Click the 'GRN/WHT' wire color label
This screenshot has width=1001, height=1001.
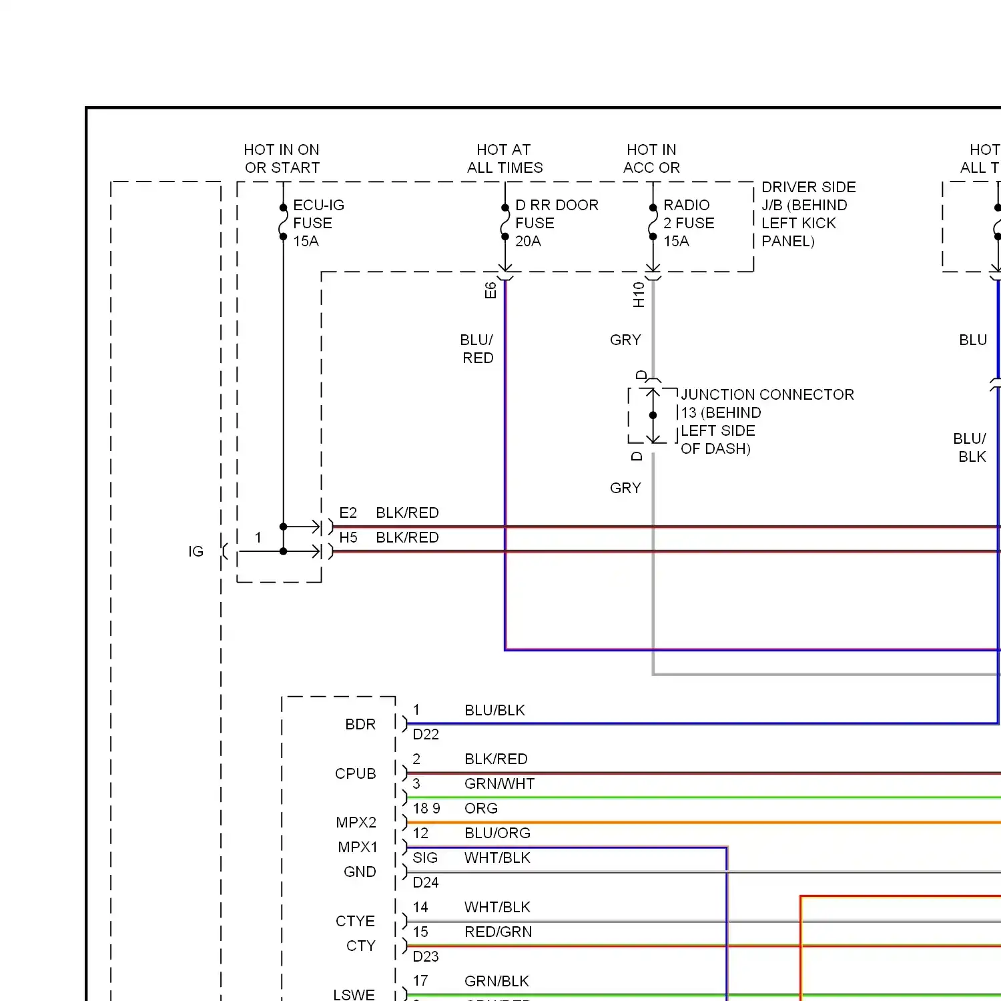500,784
